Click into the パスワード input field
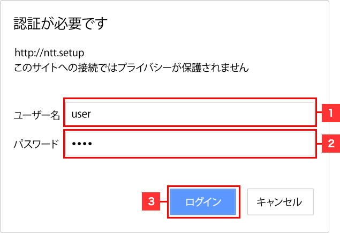The height and width of the screenshot is (233, 340). point(188,143)
